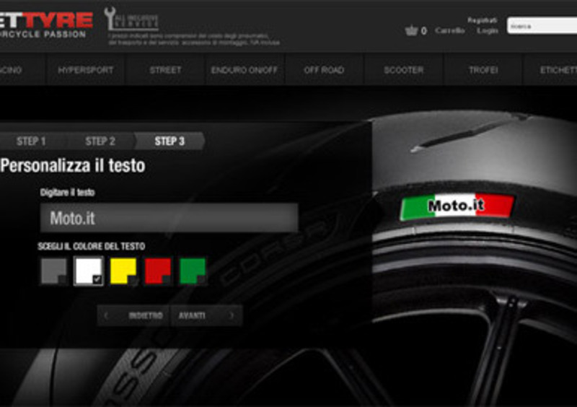The width and height of the screenshot is (577, 407).
Task: Choose the yellow text color swatch
Action: (x=123, y=271)
